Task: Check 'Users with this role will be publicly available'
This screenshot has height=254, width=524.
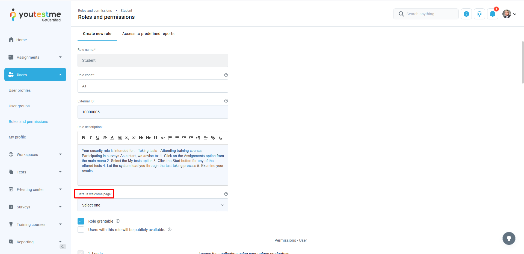Action: [81, 230]
